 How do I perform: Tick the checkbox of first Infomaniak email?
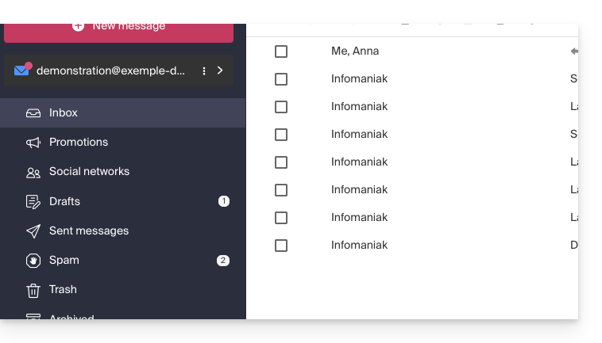tap(281, 79)
